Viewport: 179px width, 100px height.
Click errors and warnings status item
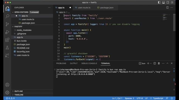pos(10,98)
